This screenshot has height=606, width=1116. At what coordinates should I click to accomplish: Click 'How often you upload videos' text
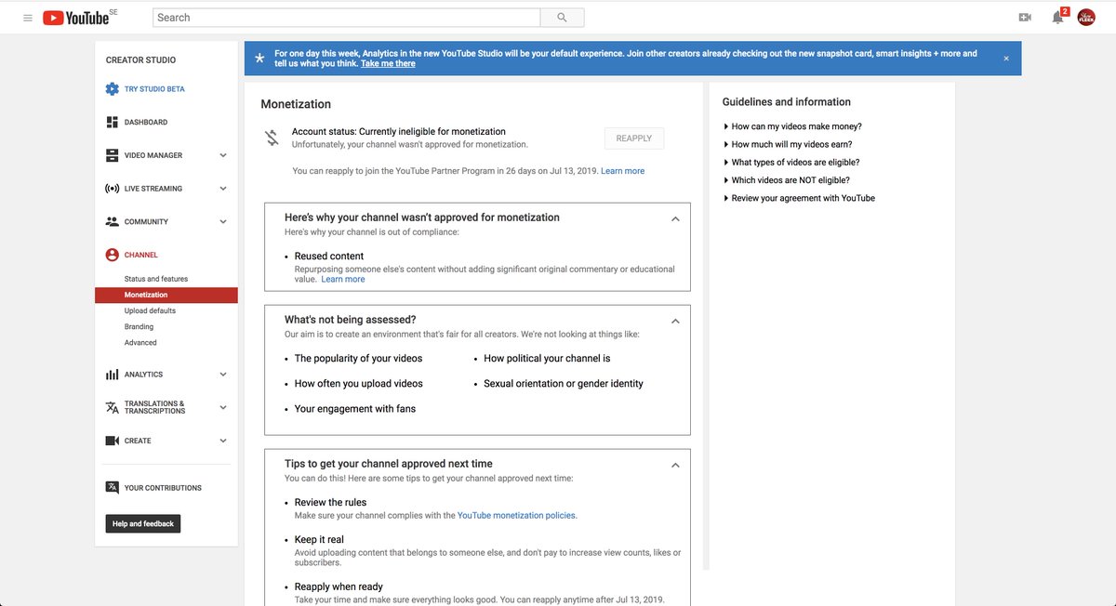359,384
